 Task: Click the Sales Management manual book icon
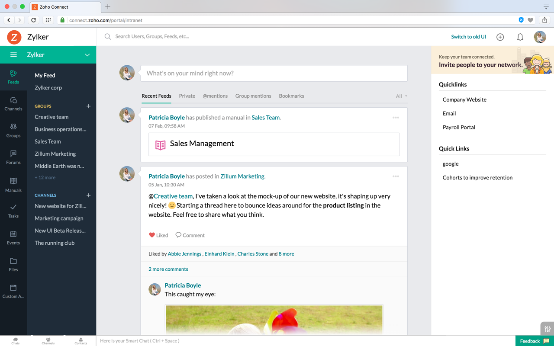click(x=161, y=145)
